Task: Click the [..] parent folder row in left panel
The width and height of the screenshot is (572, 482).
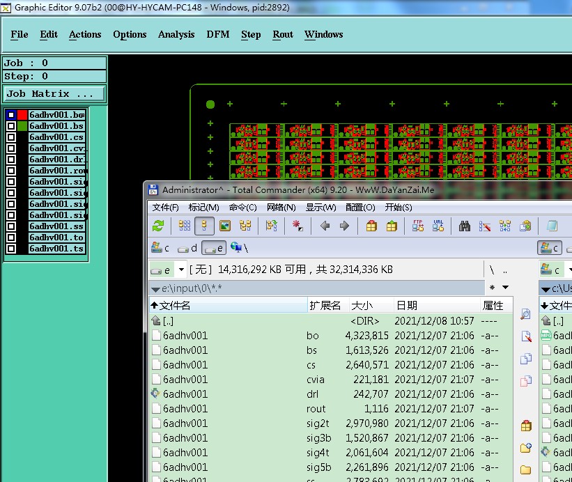Action: pyautogui.click(x=331, y=321)
